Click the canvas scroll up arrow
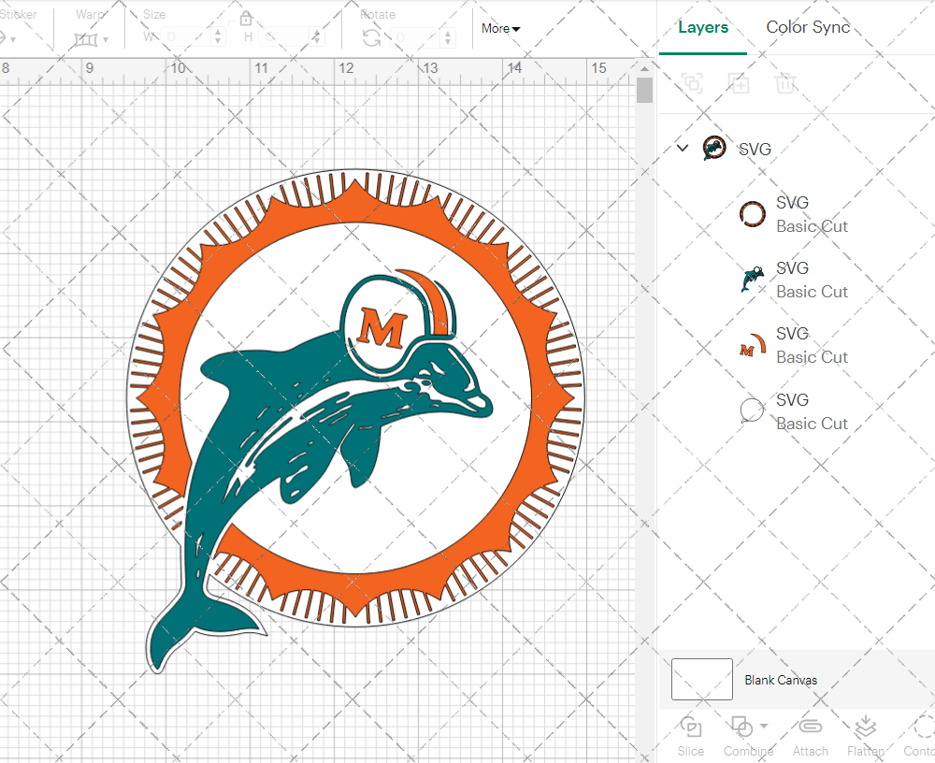 click(x=644, y=69)
